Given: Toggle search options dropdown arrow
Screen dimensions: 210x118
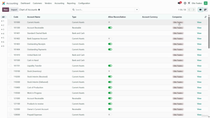Looking at the screenshot, I should 137,10.
